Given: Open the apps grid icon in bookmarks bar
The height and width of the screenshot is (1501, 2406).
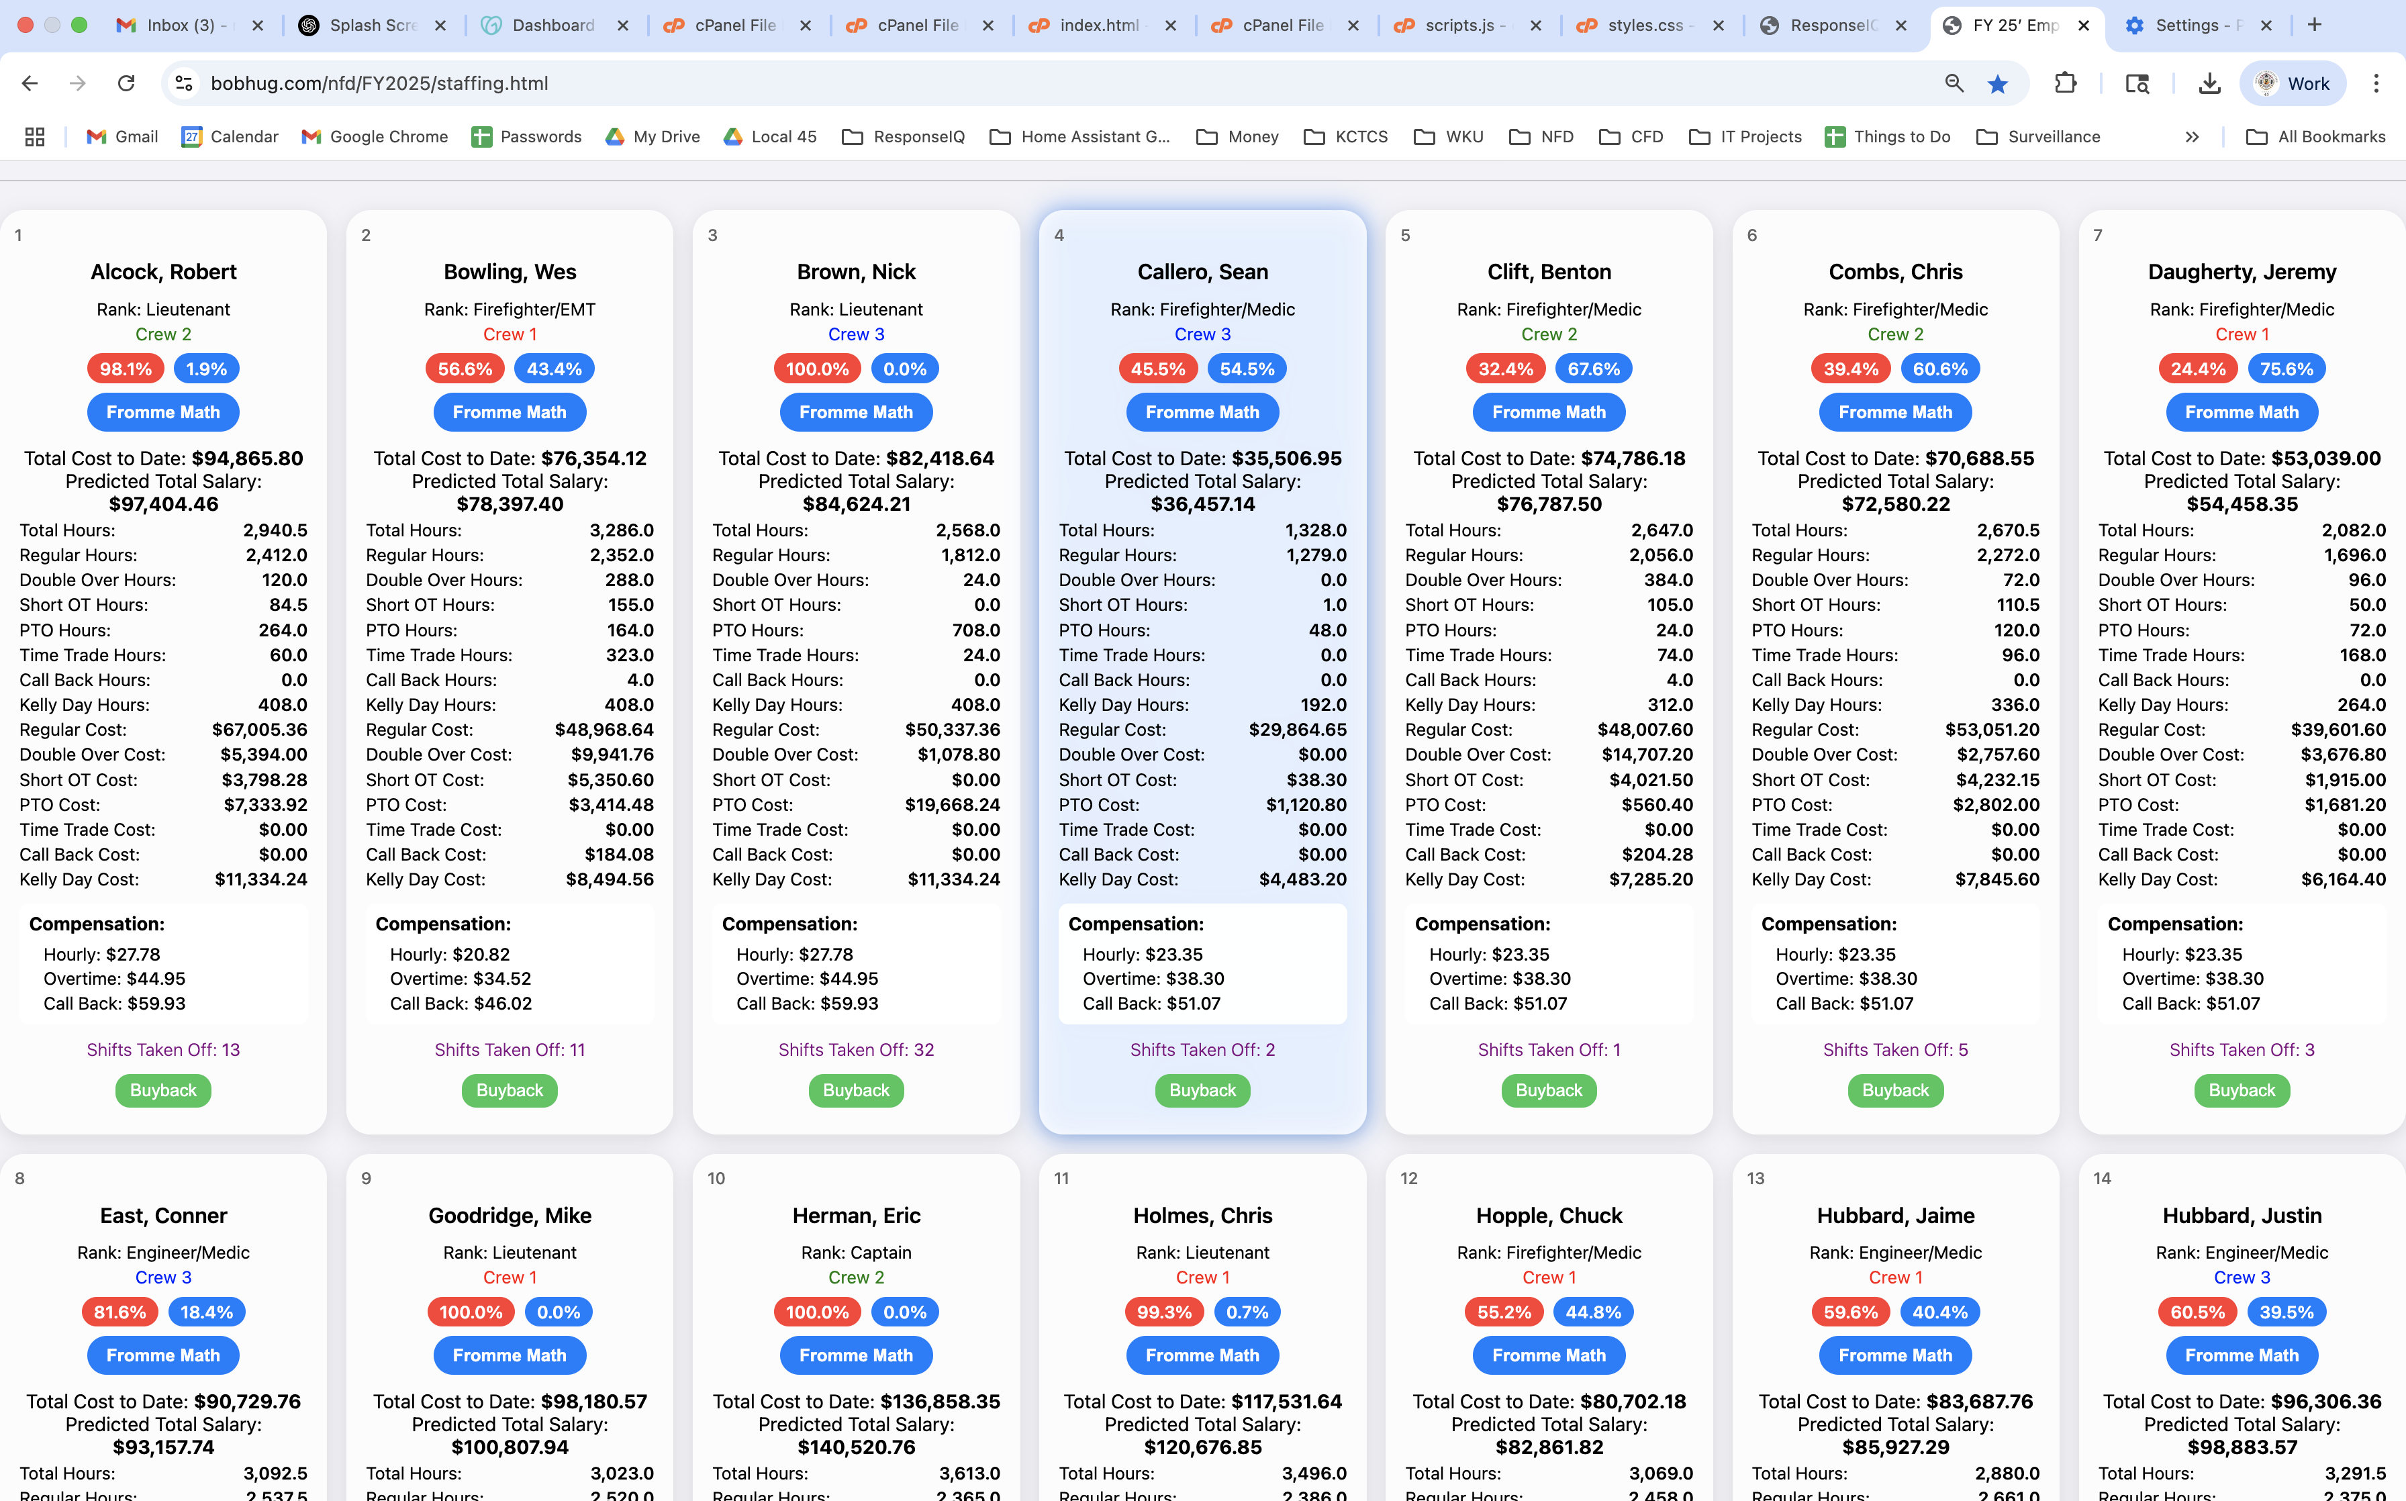Looking at the screenshot, I should pyautogui.click(x=35, y=137).
